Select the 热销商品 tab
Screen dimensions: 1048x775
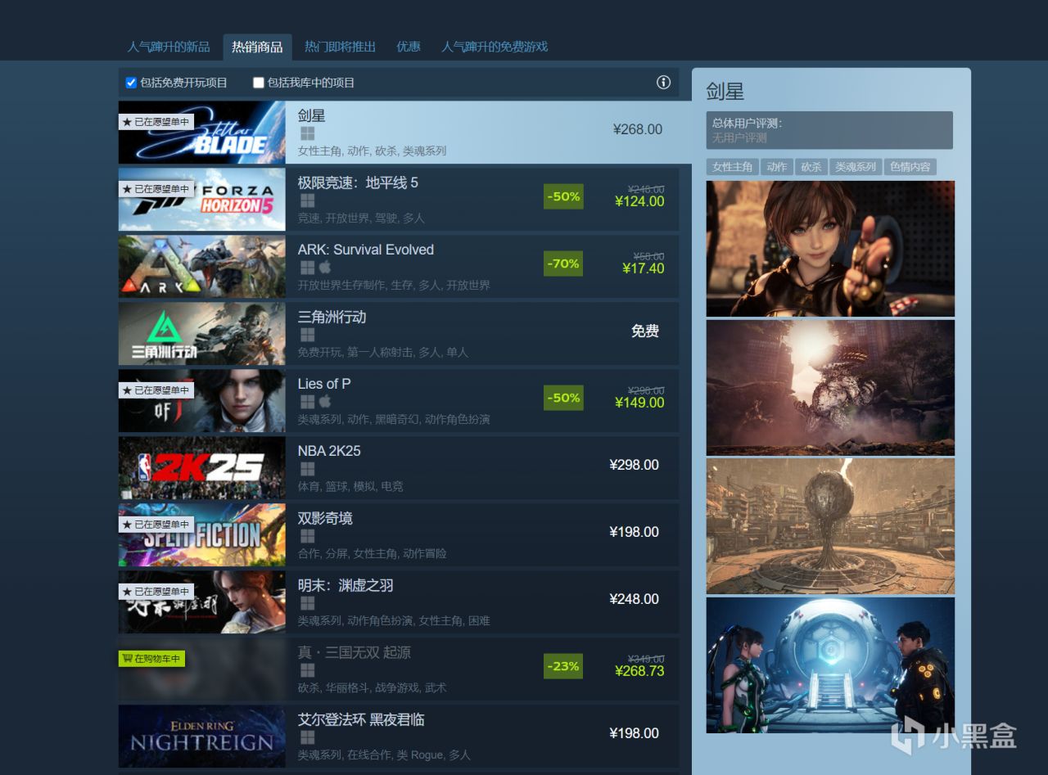coord(257,47)
